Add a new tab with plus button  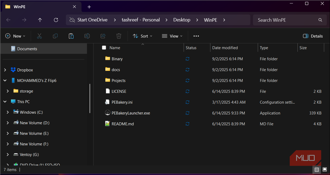89,7
